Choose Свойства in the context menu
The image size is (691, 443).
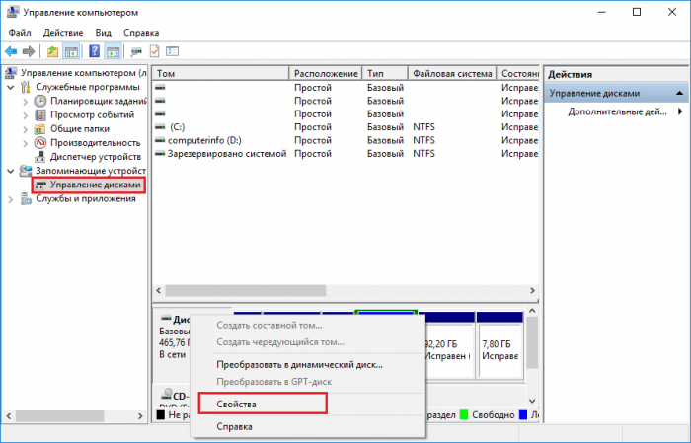tap(236, 404)
